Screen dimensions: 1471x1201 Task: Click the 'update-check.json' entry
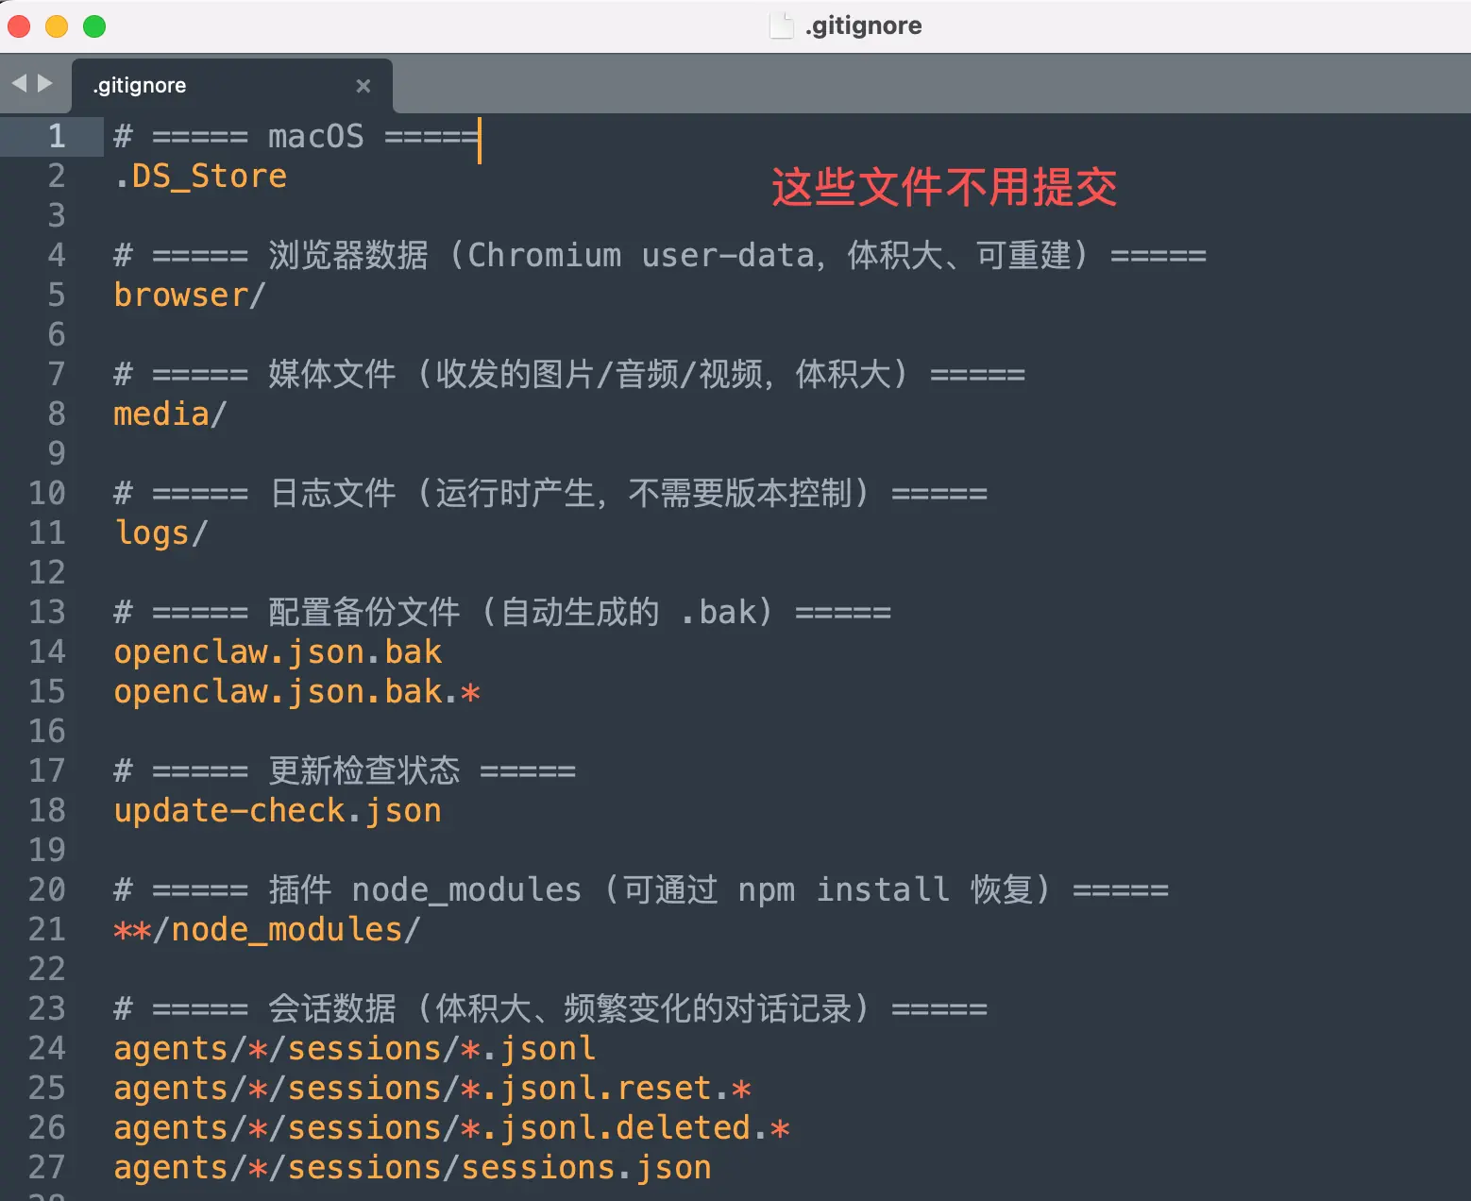pos(278,811)
